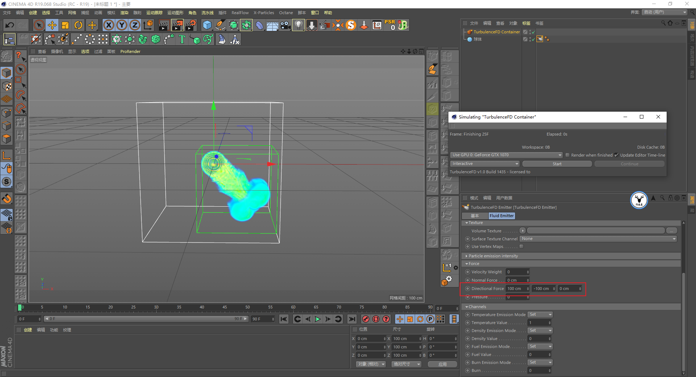
Task: Click the Volume Texture browse button
Action: (x=672, y=231)
